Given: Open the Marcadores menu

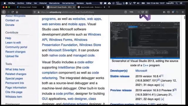Looking at the screenshot, I should click(x=54, y=3).
